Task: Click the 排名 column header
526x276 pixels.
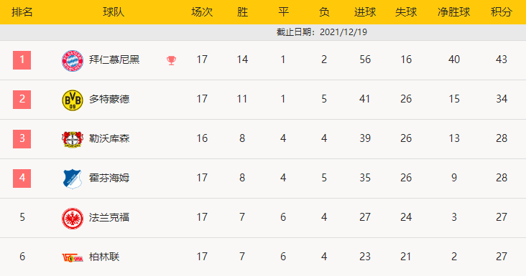Action: 22,12
